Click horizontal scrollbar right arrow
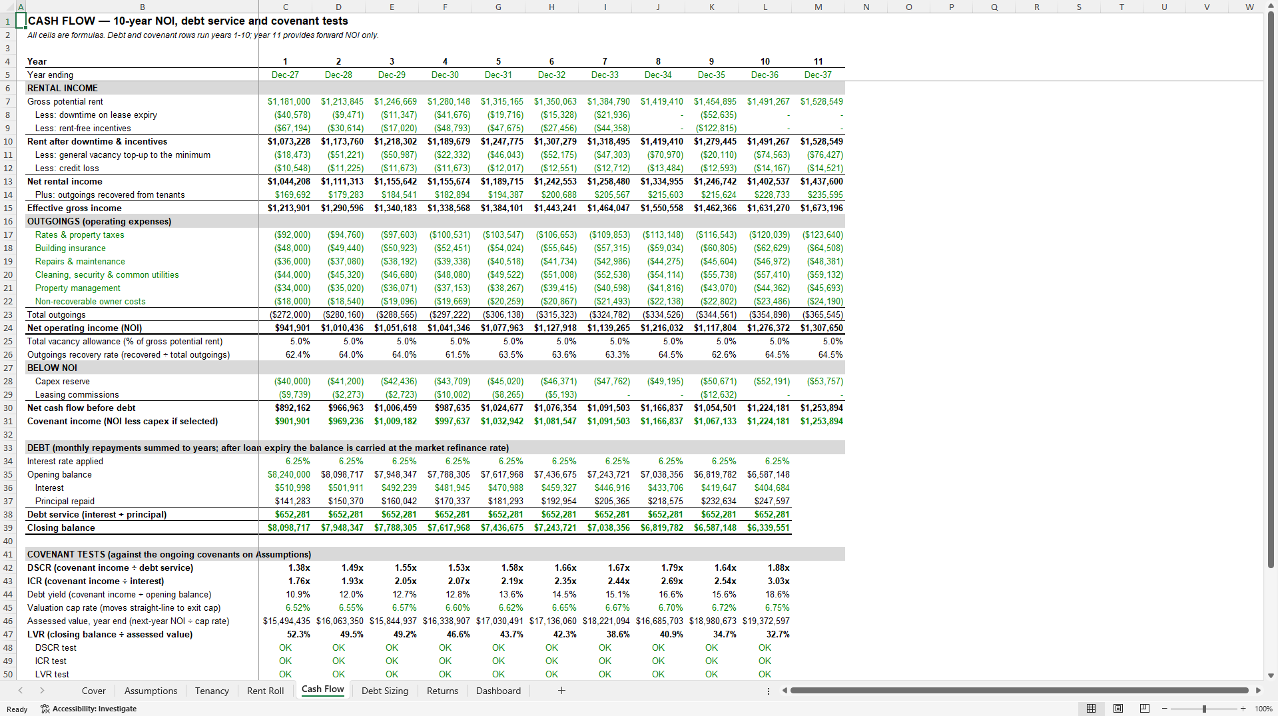The image size is (1278, 716). [x=1258, y=691]
